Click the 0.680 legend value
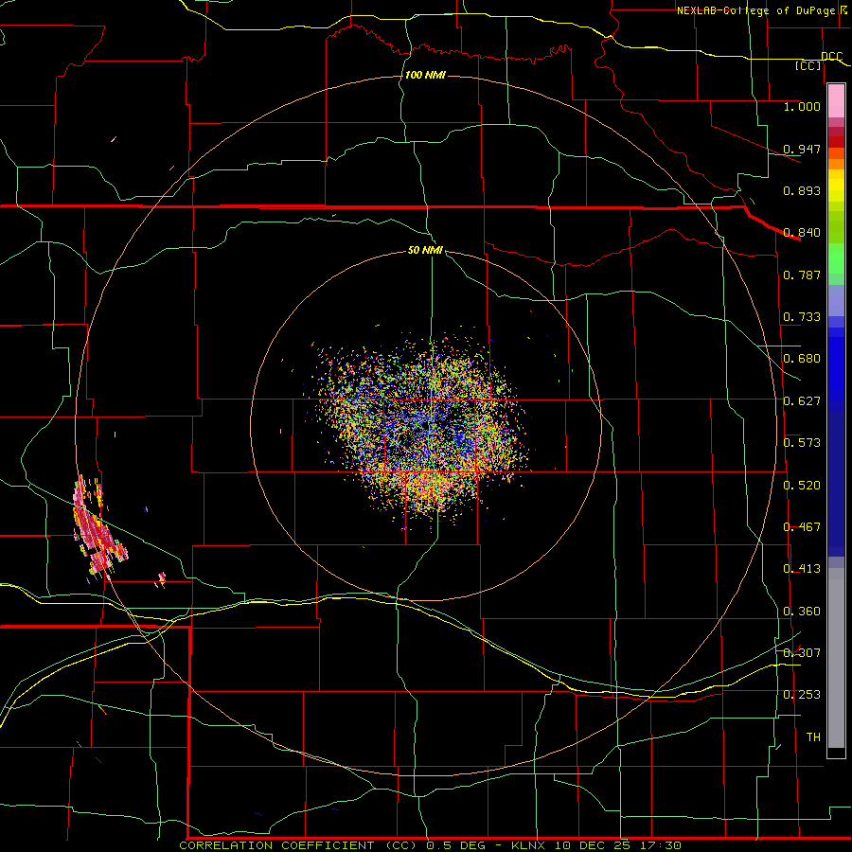852x852 pixels. (x=802, y=358)
